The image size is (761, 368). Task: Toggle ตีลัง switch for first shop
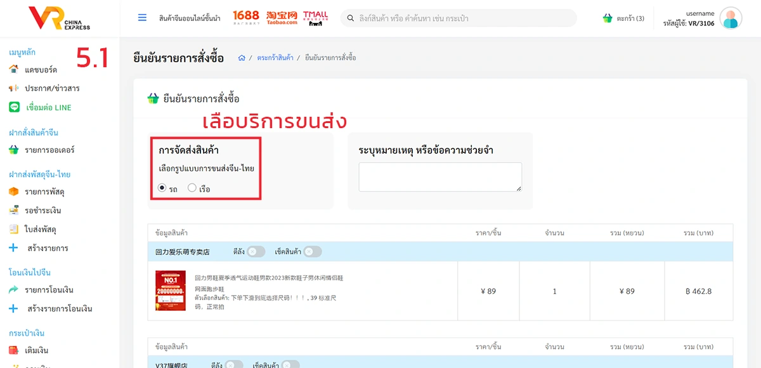click(256, 252)
